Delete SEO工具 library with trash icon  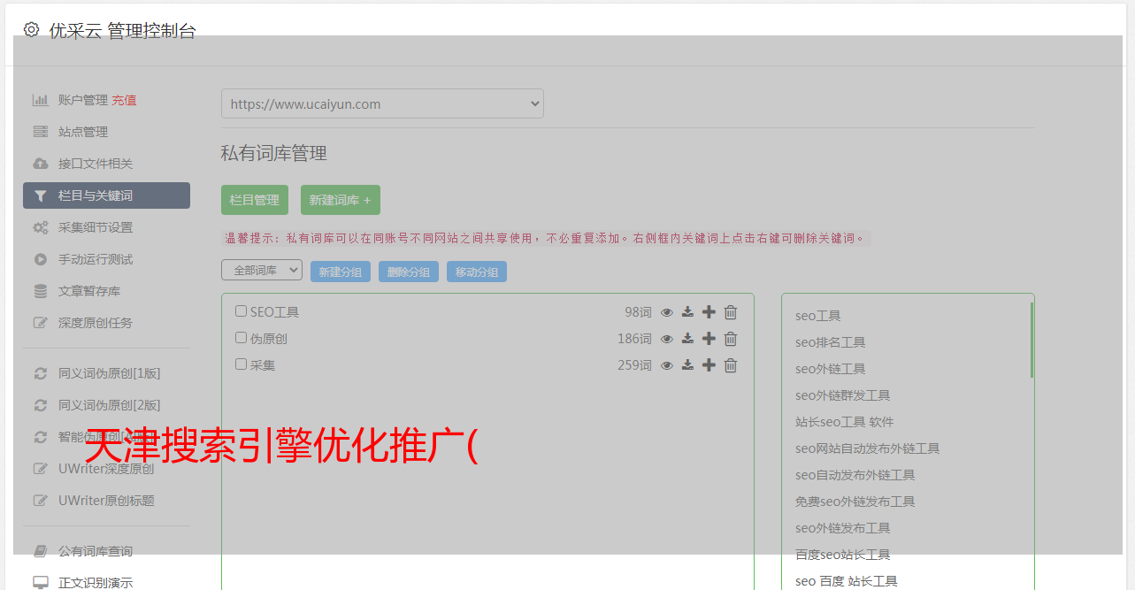click(731, 312)
